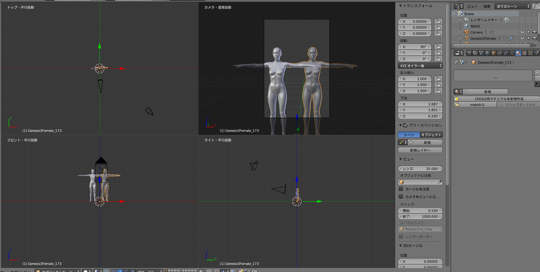Click the mateから button
Viewport: 540px width, 272px height.
coord(475,105)
